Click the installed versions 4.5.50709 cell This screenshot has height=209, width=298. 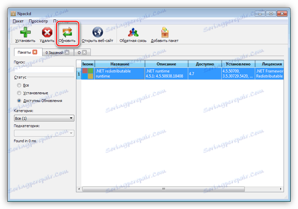(238, 74)
